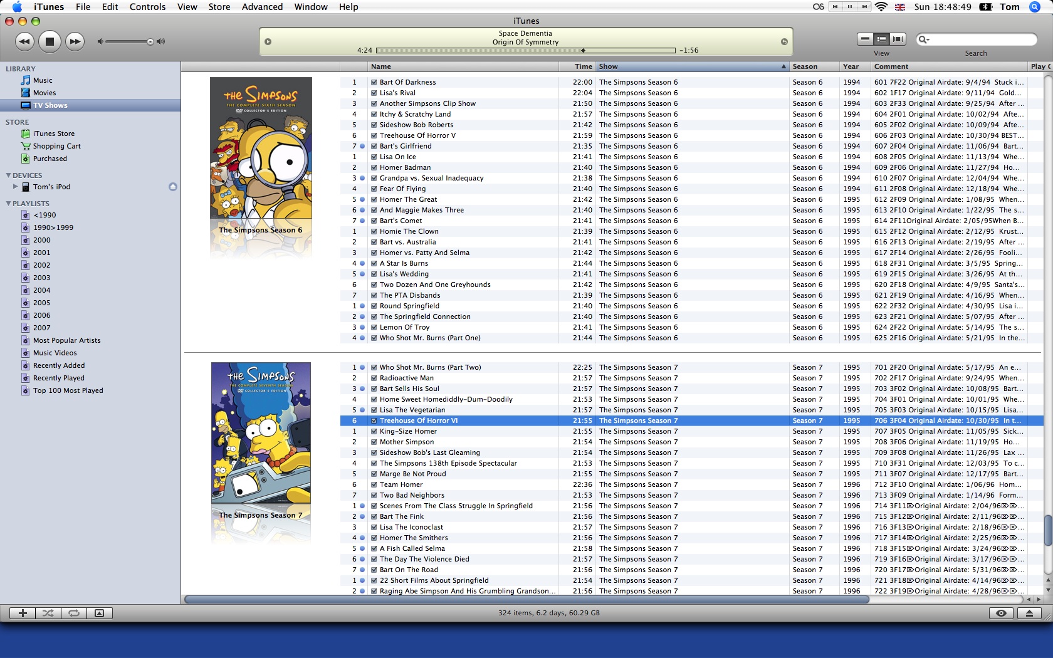Open the Advanced menu

pos(262,7)
